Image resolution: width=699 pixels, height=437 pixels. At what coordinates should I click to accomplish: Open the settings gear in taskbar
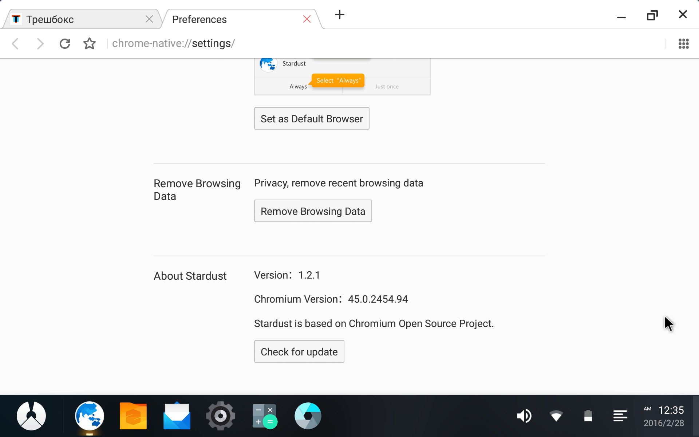(221, 416)
